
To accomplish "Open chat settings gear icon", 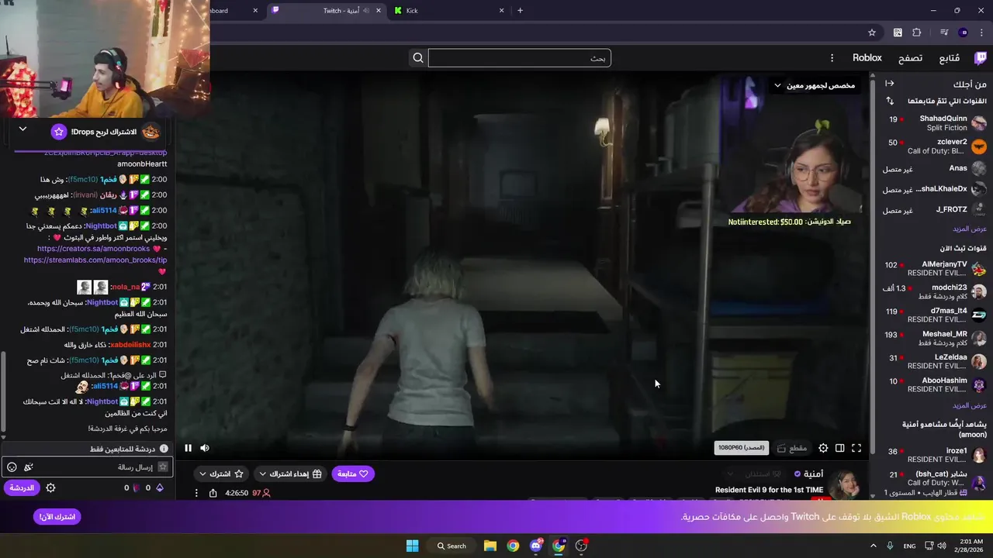I will [50, 488].
